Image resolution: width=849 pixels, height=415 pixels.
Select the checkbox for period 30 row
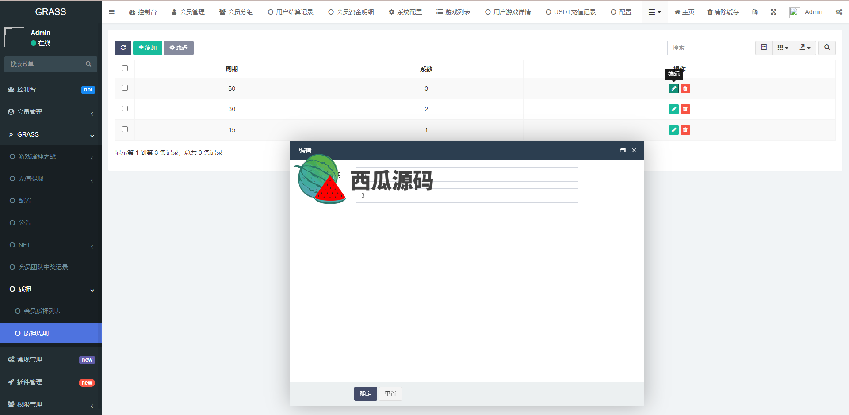[x=125, y=109]
